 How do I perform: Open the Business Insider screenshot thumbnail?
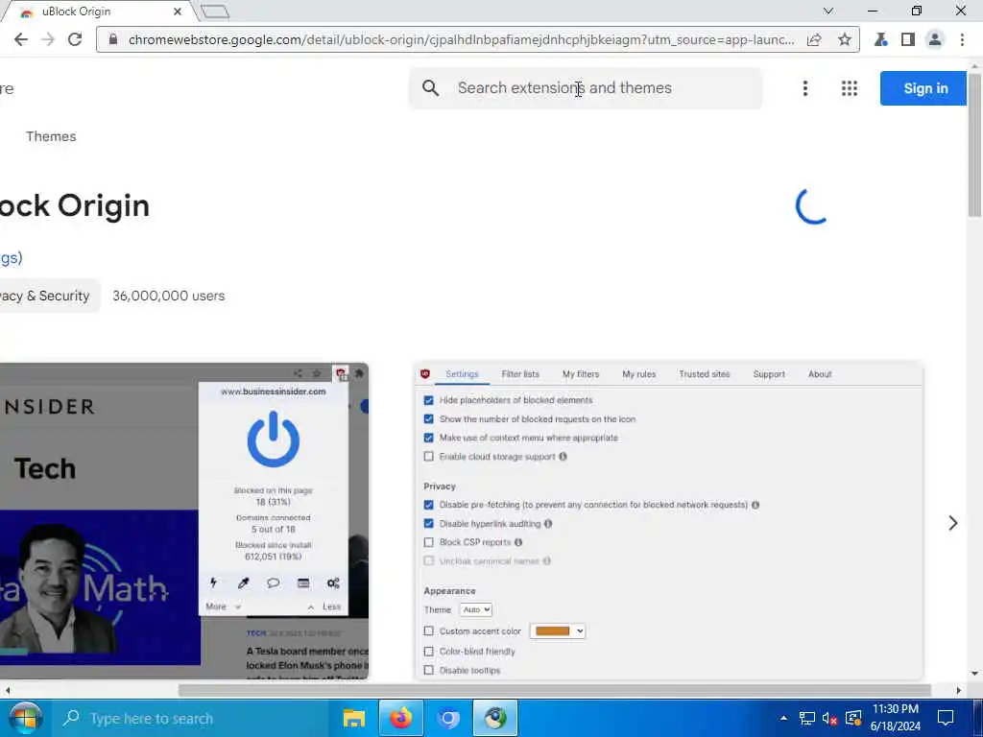coord(184,521)
